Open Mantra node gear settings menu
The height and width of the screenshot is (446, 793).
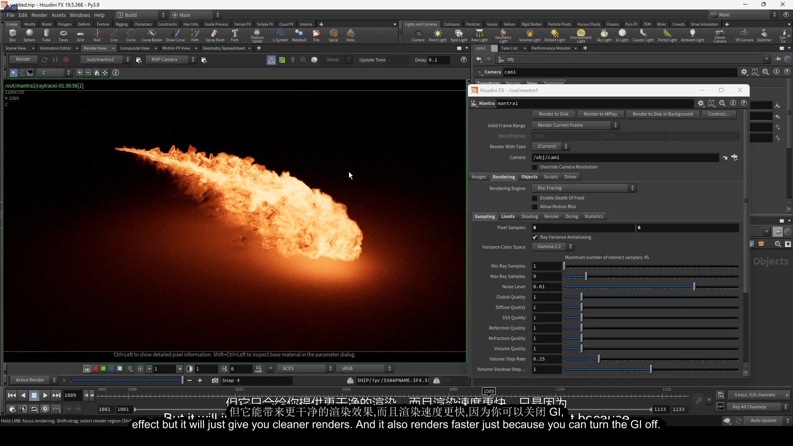[701, 103]
